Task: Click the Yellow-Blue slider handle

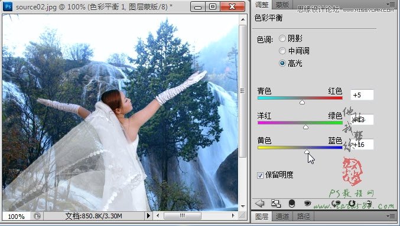Action: point(307,152)
